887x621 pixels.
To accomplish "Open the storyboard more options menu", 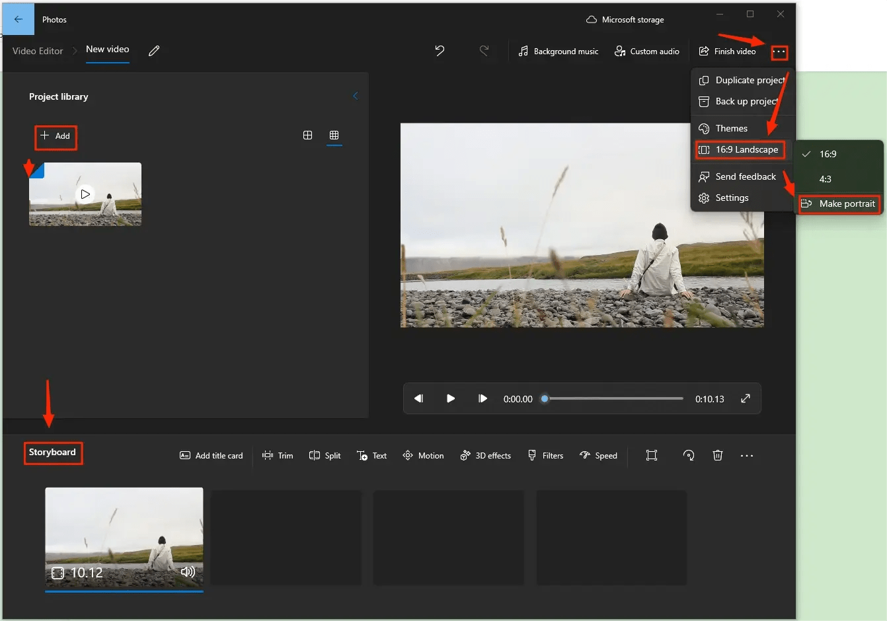I will point(747,455).
